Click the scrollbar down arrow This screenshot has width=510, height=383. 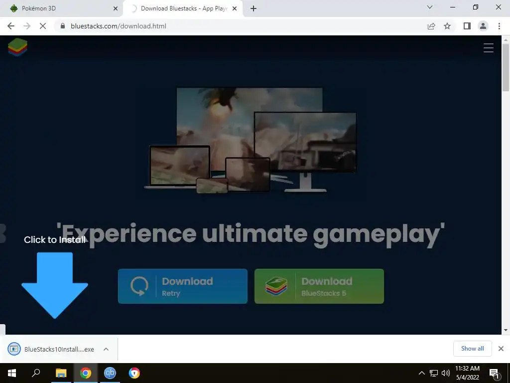point(506,330)
